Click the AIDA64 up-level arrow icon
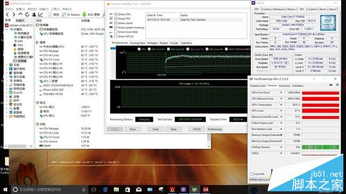The width and height of the screenshot is (346, 194). (21, 15)
